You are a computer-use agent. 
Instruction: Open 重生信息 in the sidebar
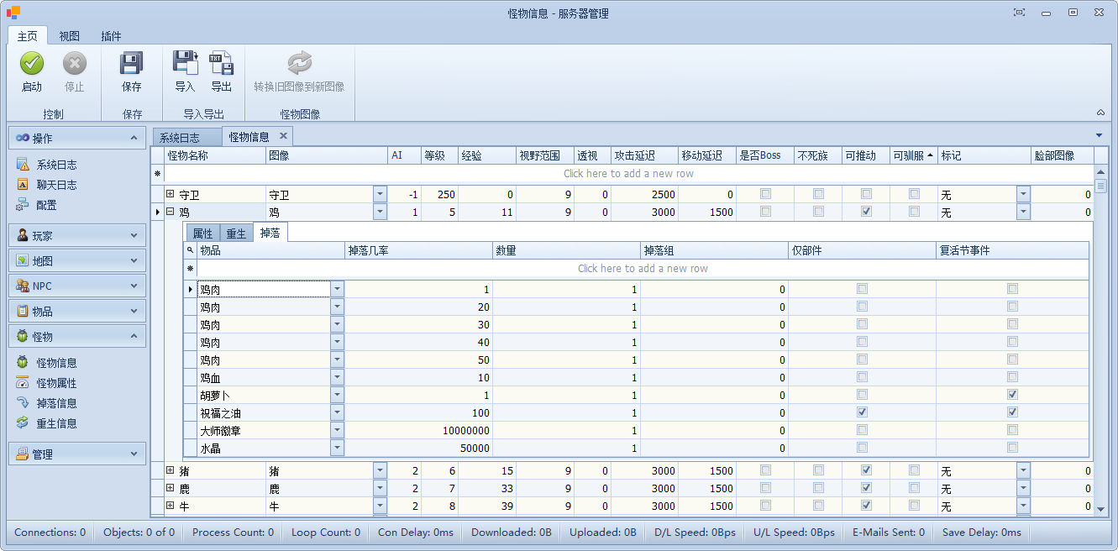[x=56, y=423]
